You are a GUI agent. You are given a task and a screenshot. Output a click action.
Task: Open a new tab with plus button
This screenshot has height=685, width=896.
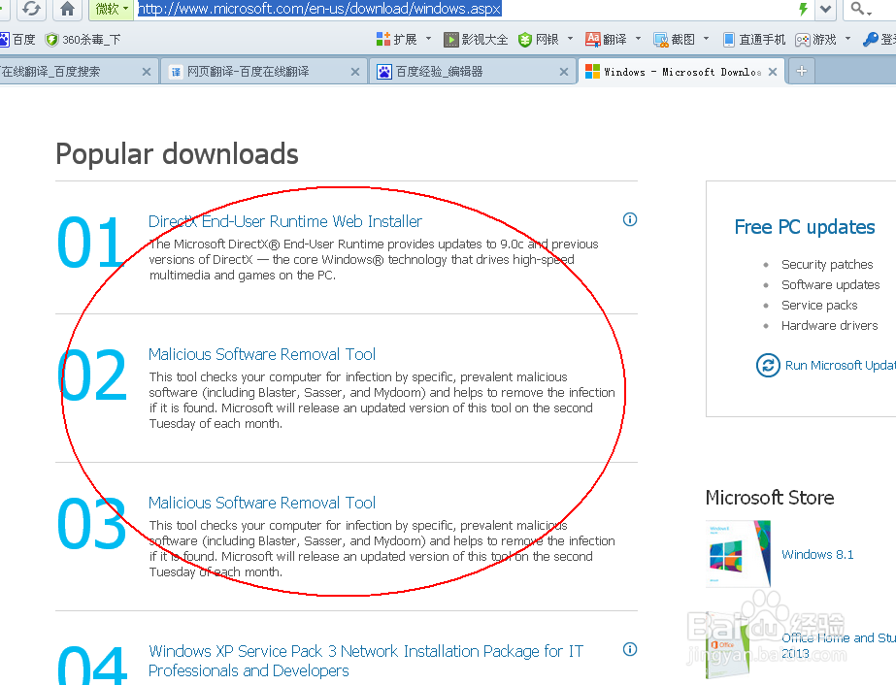tap(802, 72)
